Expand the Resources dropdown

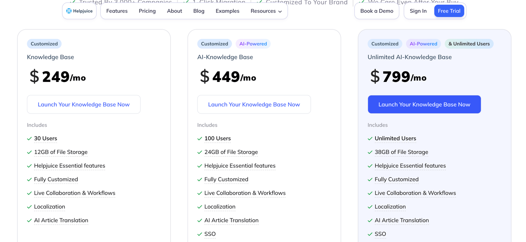(x=266, y=11)
